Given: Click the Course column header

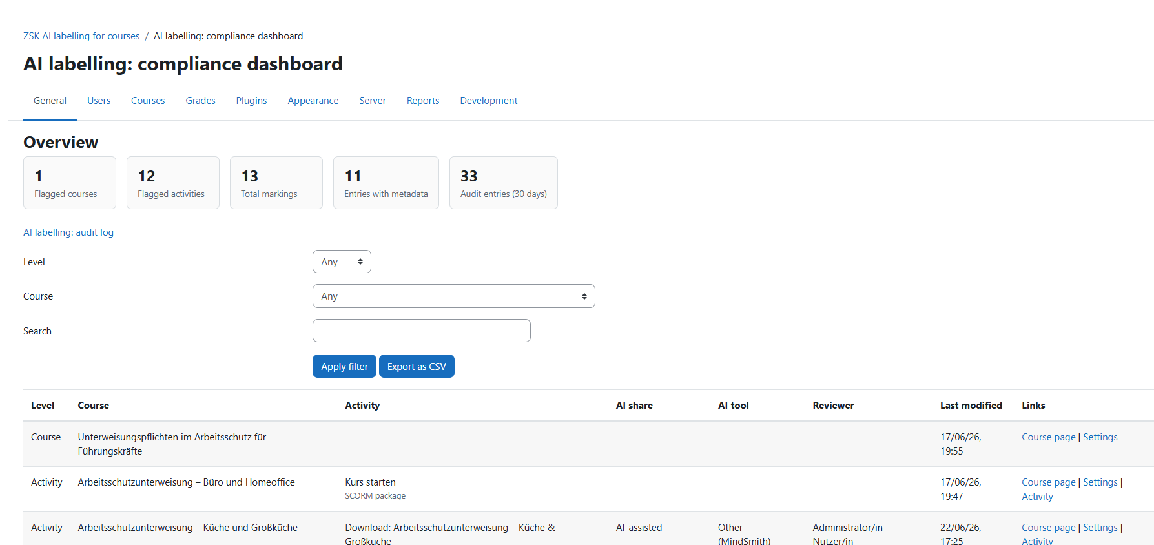Looking at the screenshot, I should pos(94,406).
